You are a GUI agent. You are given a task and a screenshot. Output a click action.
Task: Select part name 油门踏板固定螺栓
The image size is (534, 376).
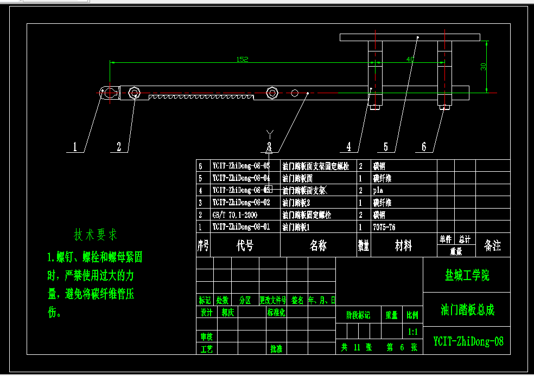click(x=307, y=215)
